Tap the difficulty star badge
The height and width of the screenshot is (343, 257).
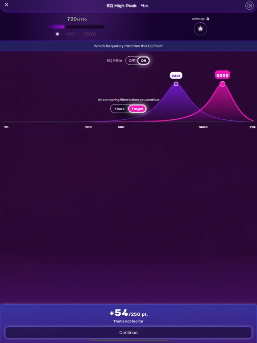click(x=200, y=29)
